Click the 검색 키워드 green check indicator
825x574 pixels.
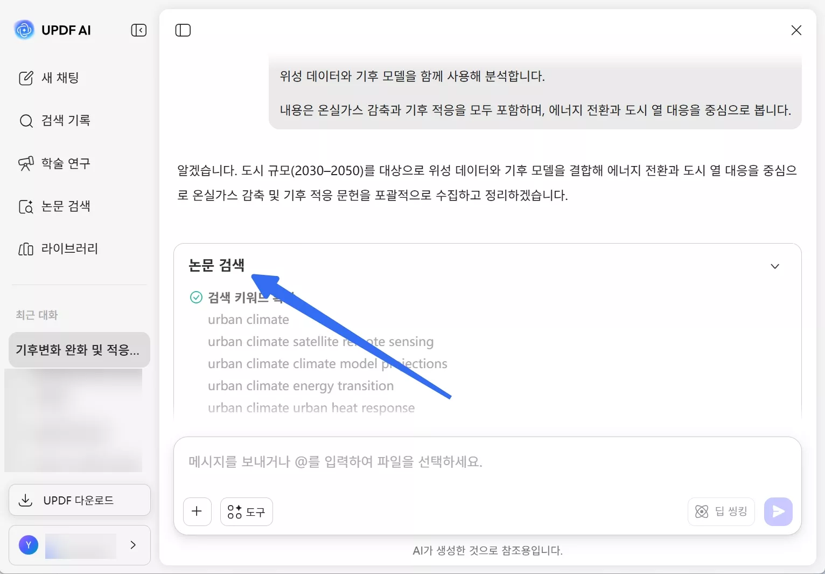(x=196, y=297)
